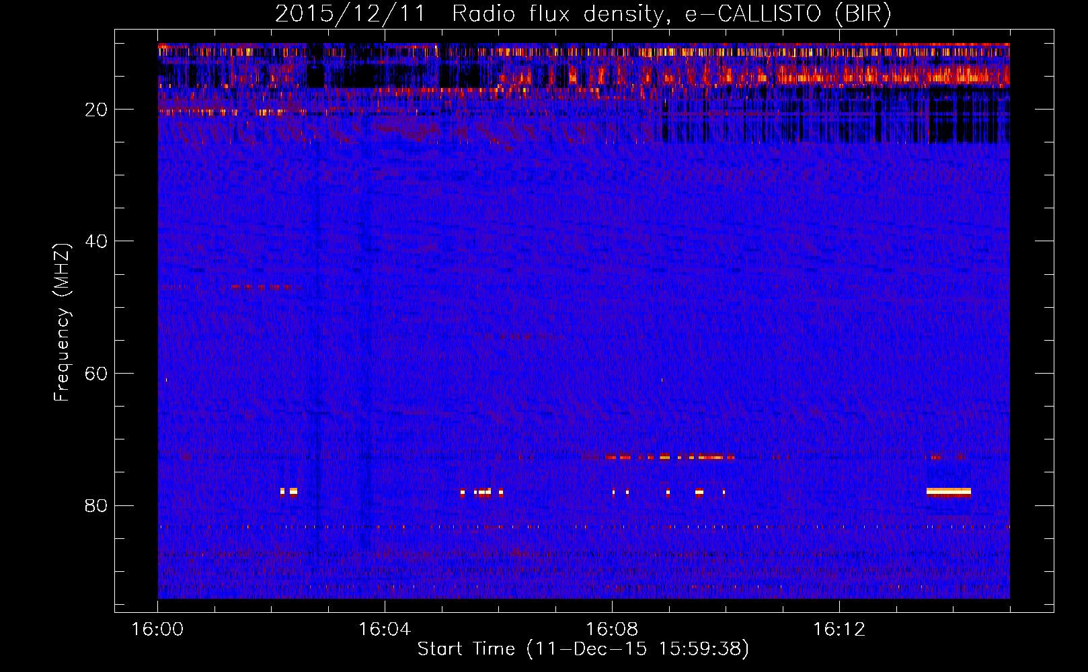Click the '20' frequency tick label
The image size is (1088, 672).
(97, 110)
